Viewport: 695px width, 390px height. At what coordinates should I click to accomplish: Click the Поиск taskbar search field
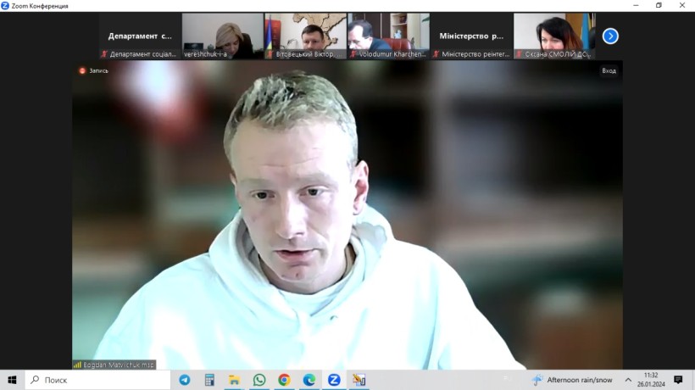(97, 380)
